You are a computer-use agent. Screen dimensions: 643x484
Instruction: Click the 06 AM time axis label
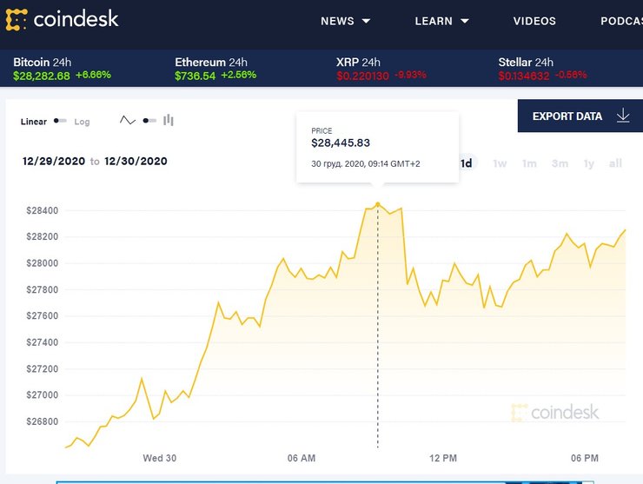(x=302, y=458)
